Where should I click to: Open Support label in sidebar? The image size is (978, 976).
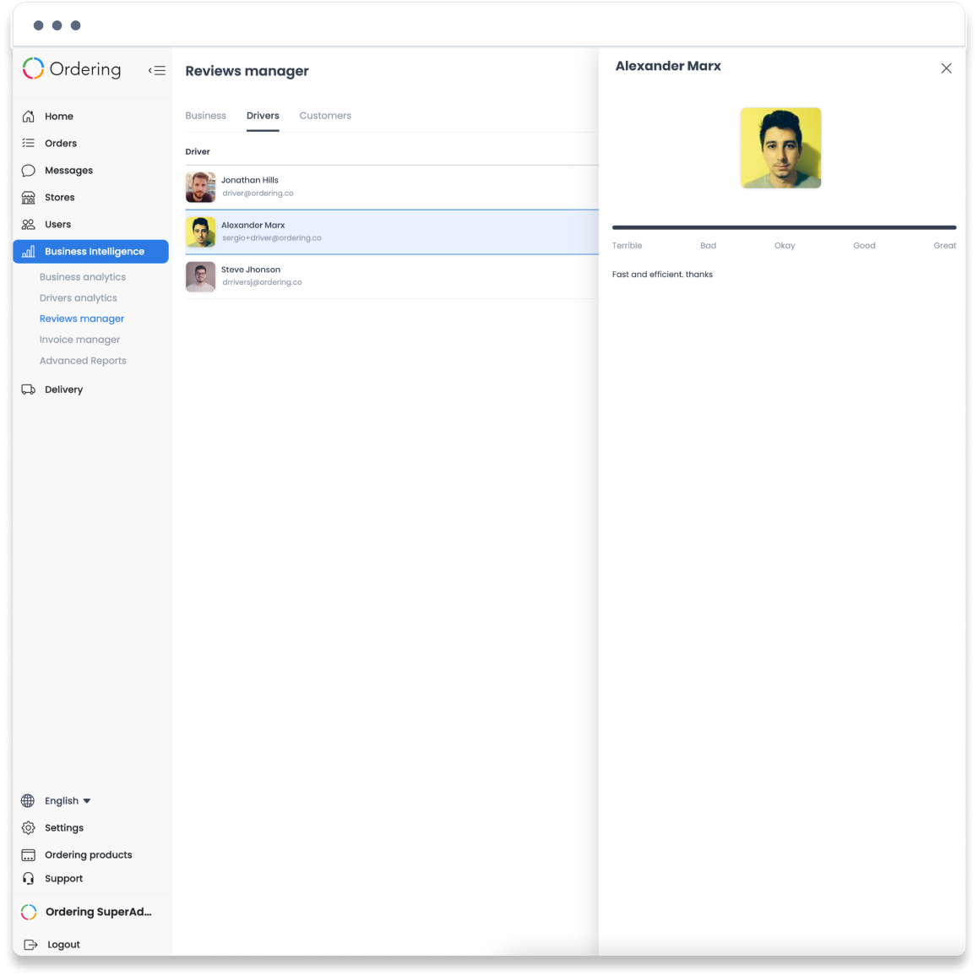(63, 879)
